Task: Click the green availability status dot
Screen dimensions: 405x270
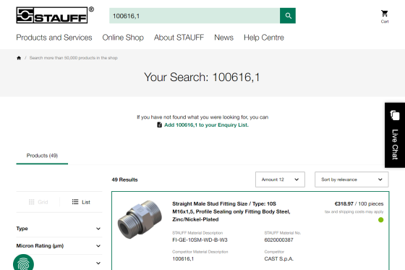Action: pos(380,220)
